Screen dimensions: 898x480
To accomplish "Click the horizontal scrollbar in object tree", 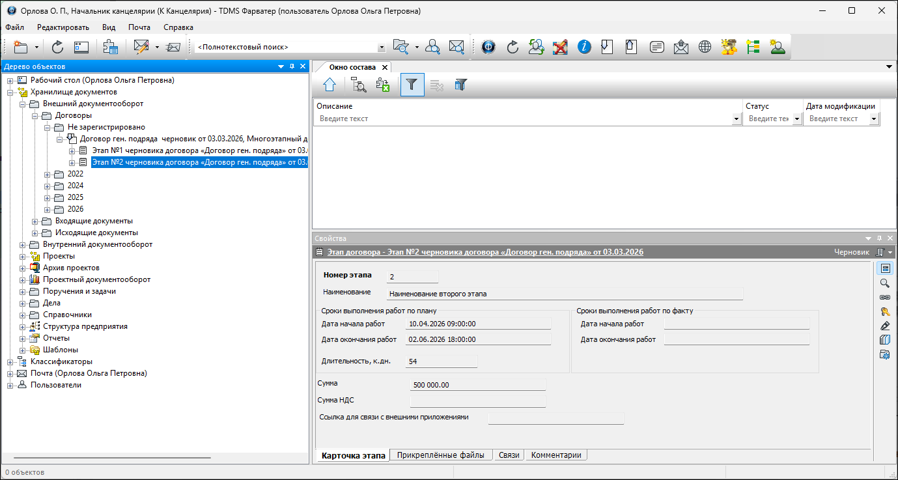I will point(112,458).
